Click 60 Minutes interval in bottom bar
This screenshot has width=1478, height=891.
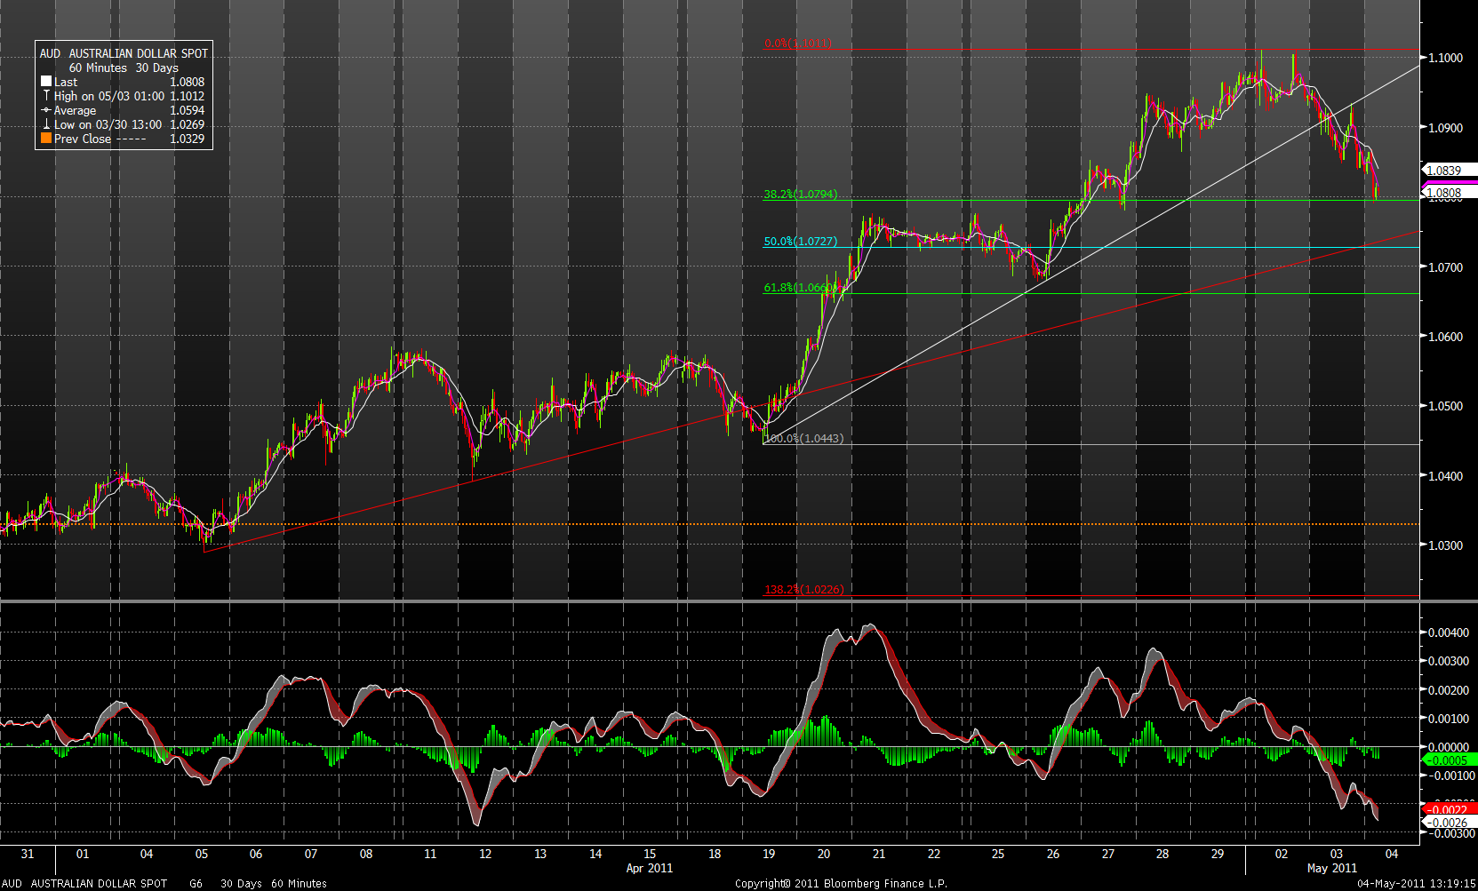pyautogui.click(x=299, y=884)
